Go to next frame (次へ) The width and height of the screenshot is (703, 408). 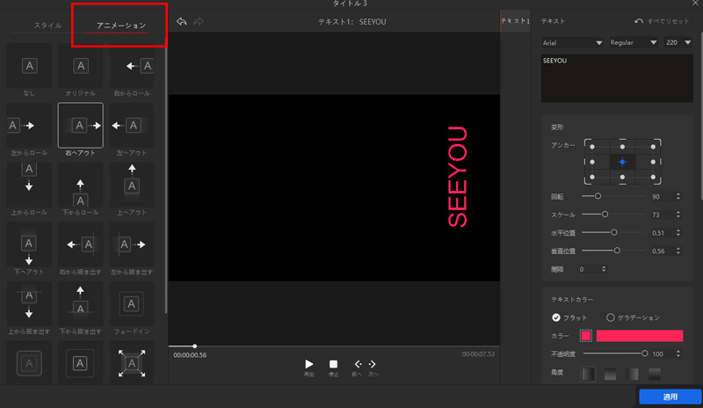(x=372, y=364)
